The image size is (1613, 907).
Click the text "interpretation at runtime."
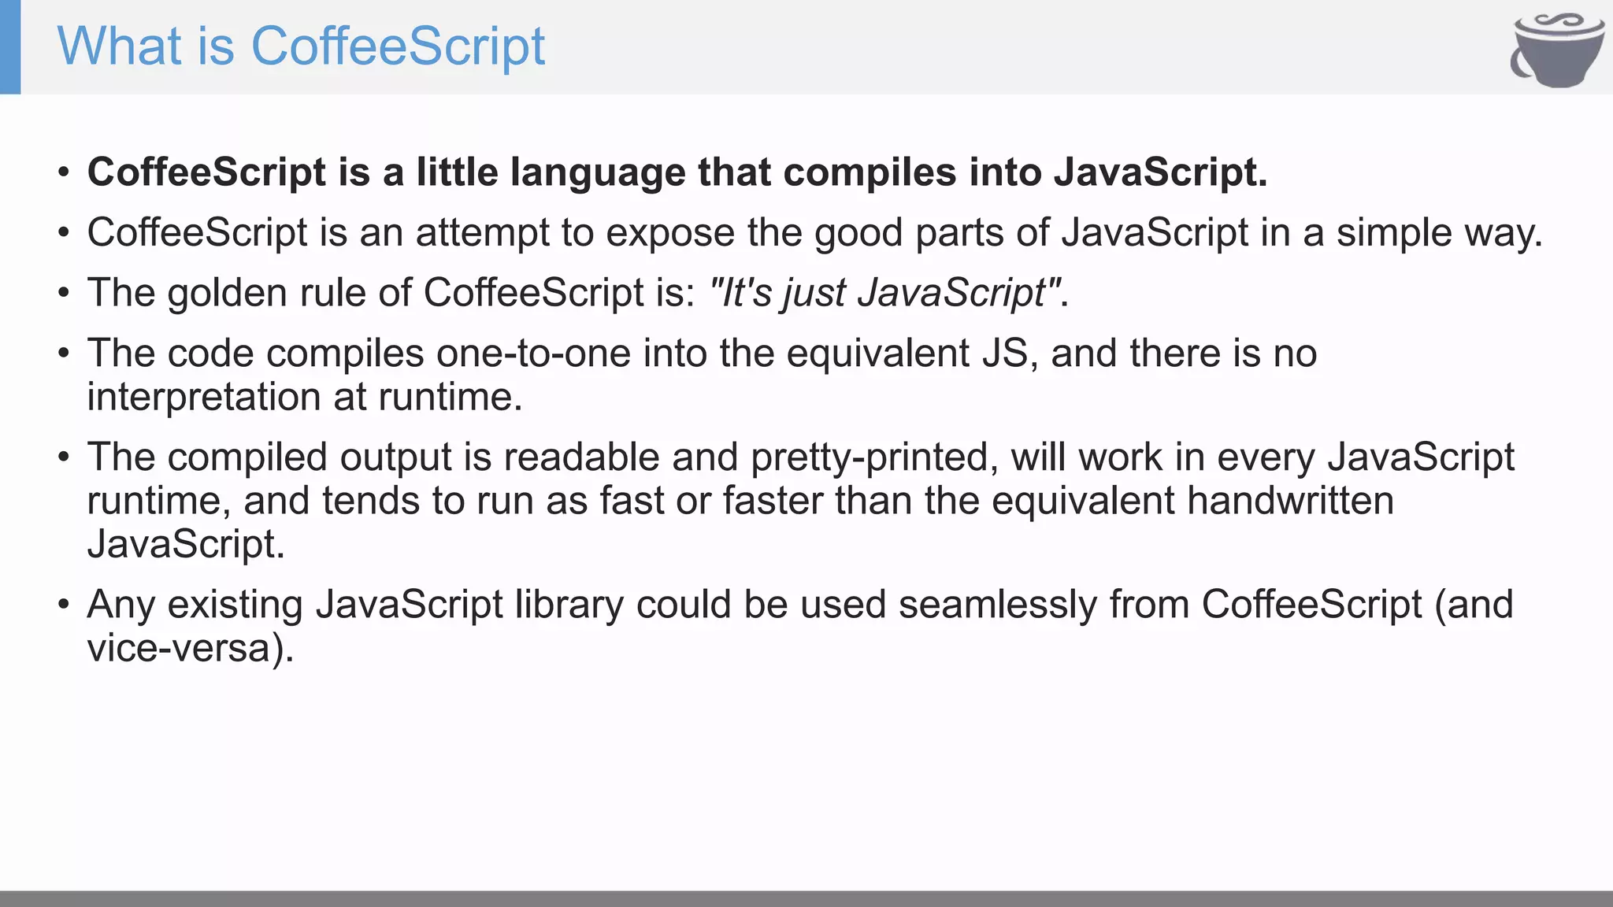[305, 397]
